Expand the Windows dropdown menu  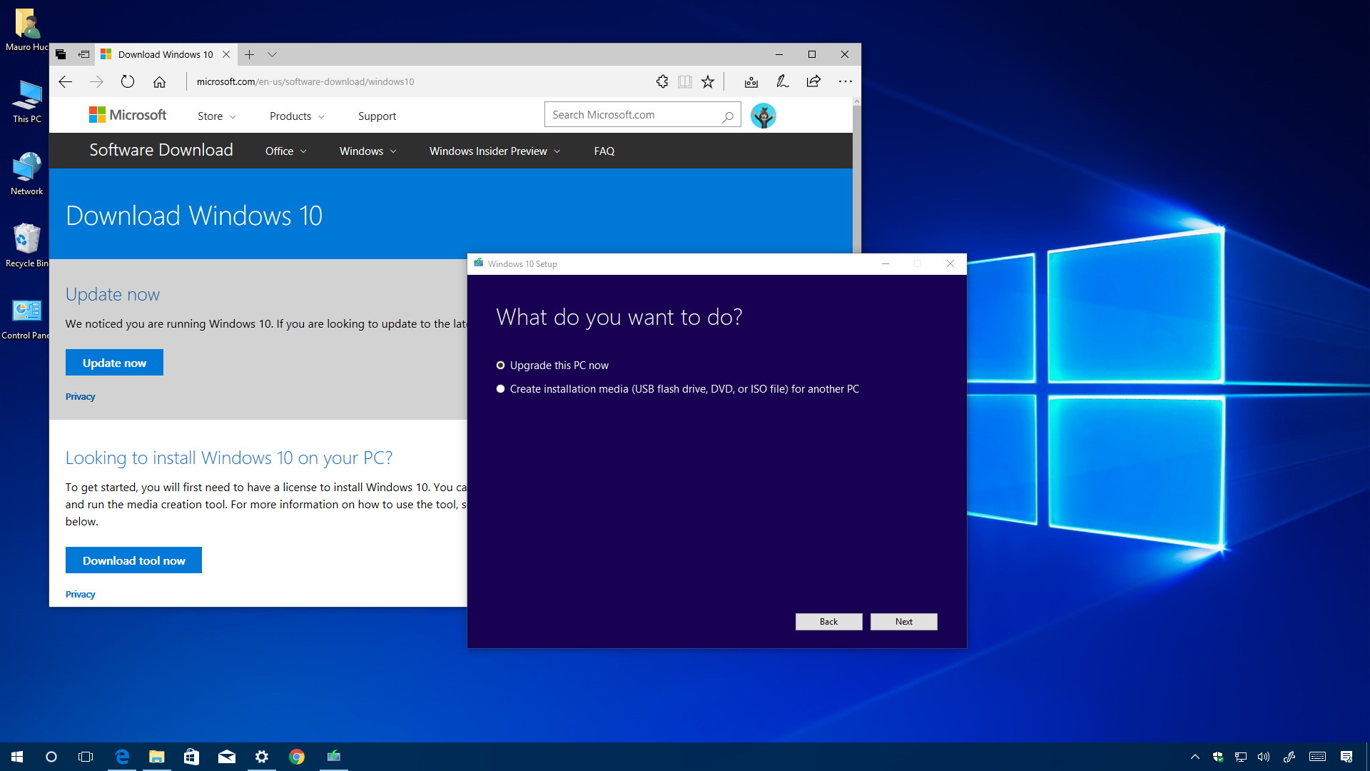[x=367, y=151]
